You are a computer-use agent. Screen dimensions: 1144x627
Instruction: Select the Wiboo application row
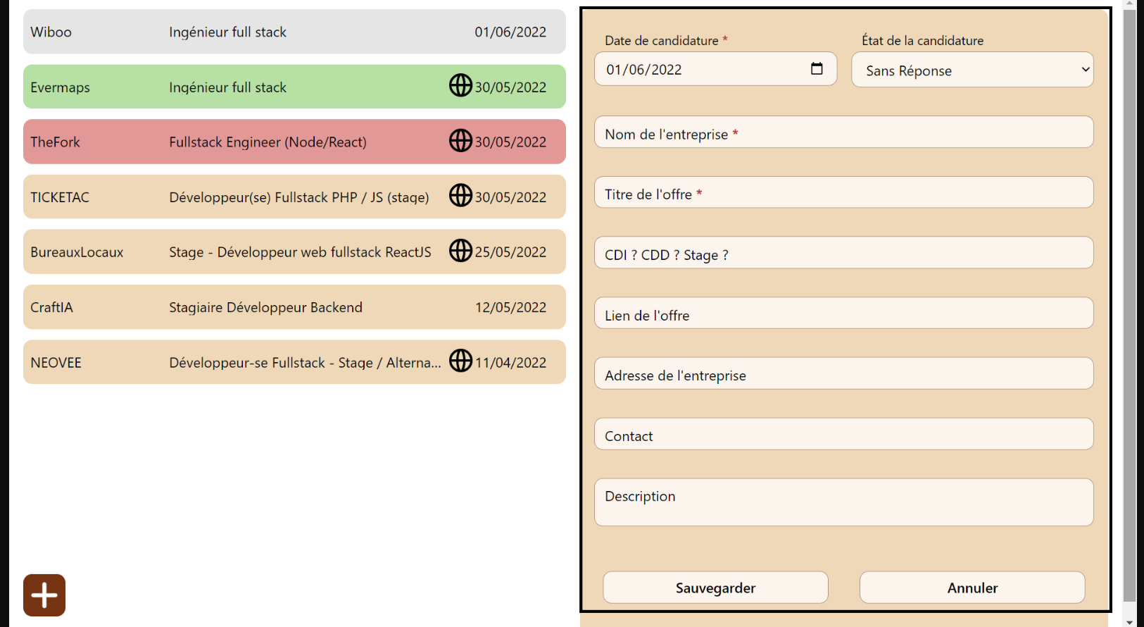click(294, 32)
